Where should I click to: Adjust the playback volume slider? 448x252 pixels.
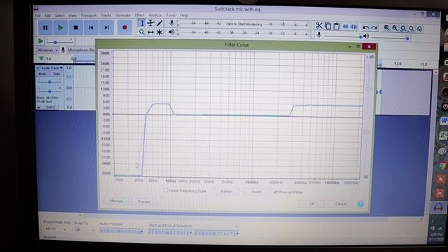pyautogui.click(x=391, y=38)
